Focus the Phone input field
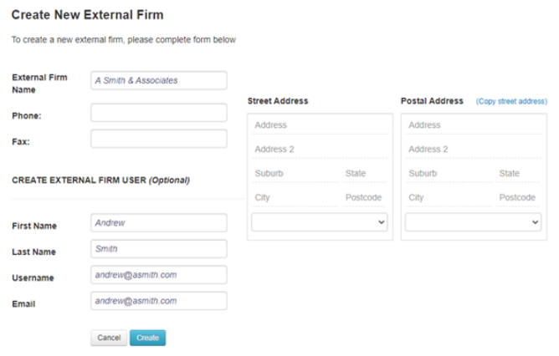Viewport: 559px width, 356px height. click(x=158, y=113)
